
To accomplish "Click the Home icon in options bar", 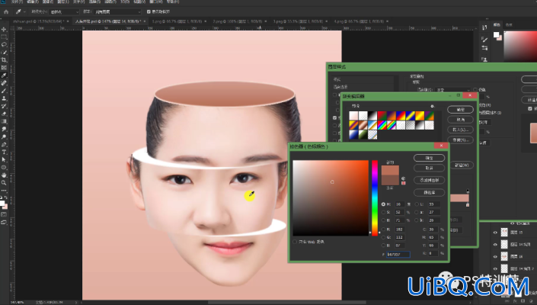I will tap(6, 11).
